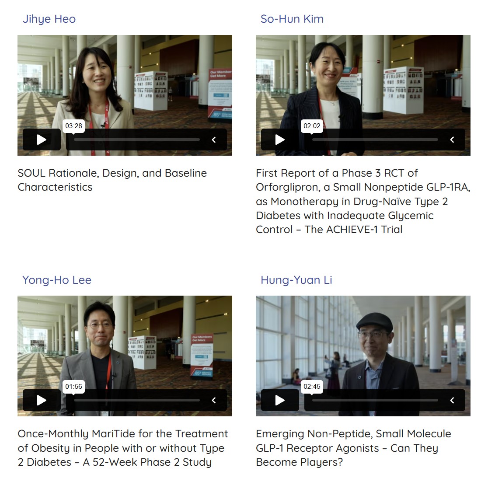Play the Hung-Yuan Li video

[x=280, y=400]
